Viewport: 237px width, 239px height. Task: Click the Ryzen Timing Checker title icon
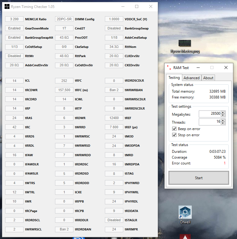[x=7, y=6]
